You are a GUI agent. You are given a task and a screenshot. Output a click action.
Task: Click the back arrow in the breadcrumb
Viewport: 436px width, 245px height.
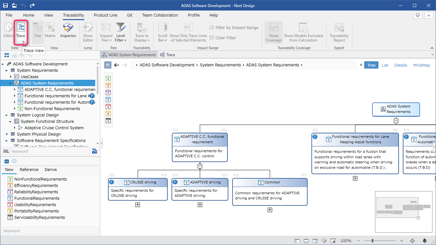click(117, 65)
